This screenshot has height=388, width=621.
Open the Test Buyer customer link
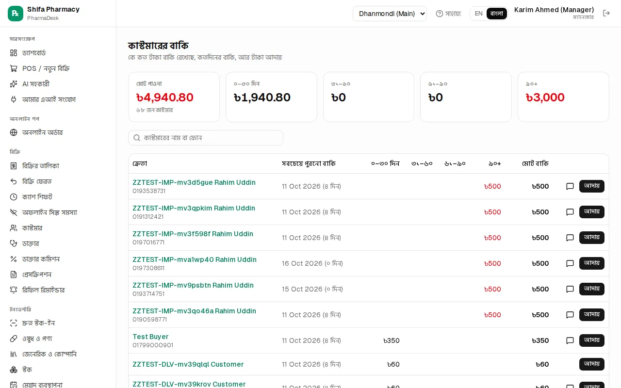[150, 337]
